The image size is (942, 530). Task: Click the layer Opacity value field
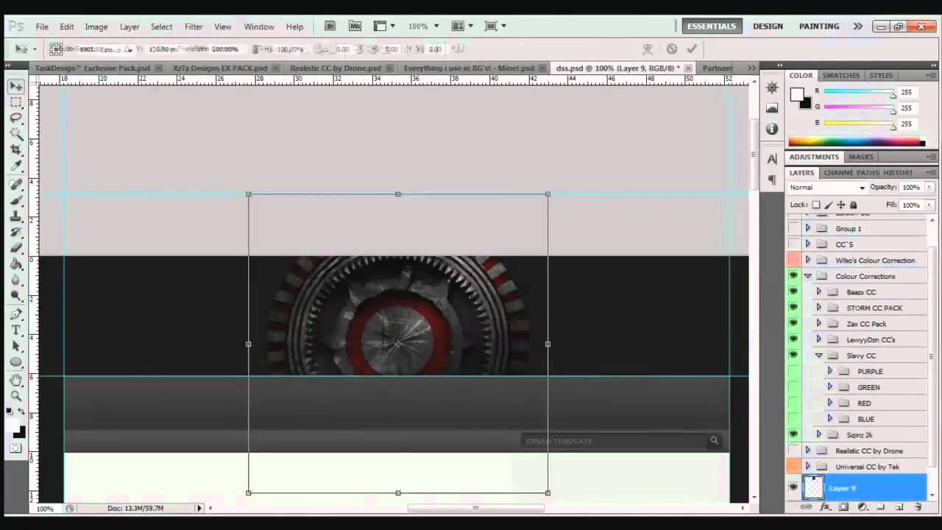coord(911,188)
